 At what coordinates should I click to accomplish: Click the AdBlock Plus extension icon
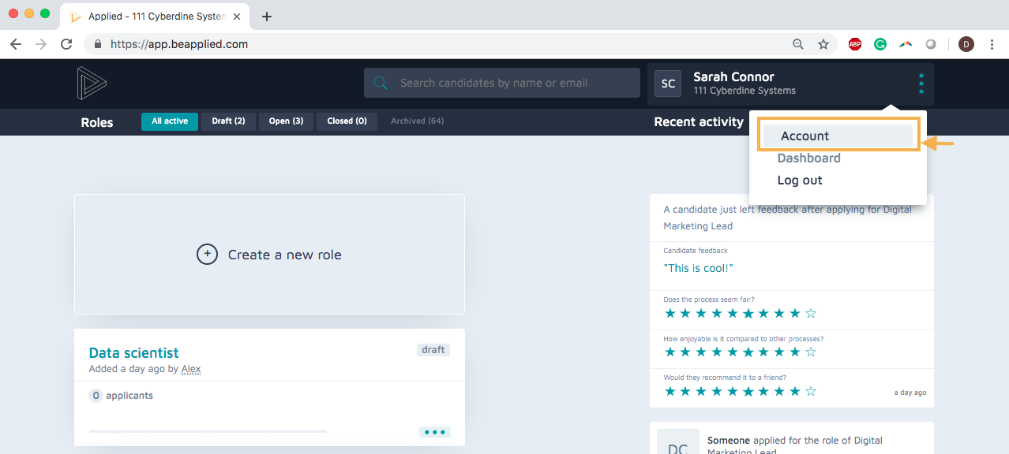854,44
